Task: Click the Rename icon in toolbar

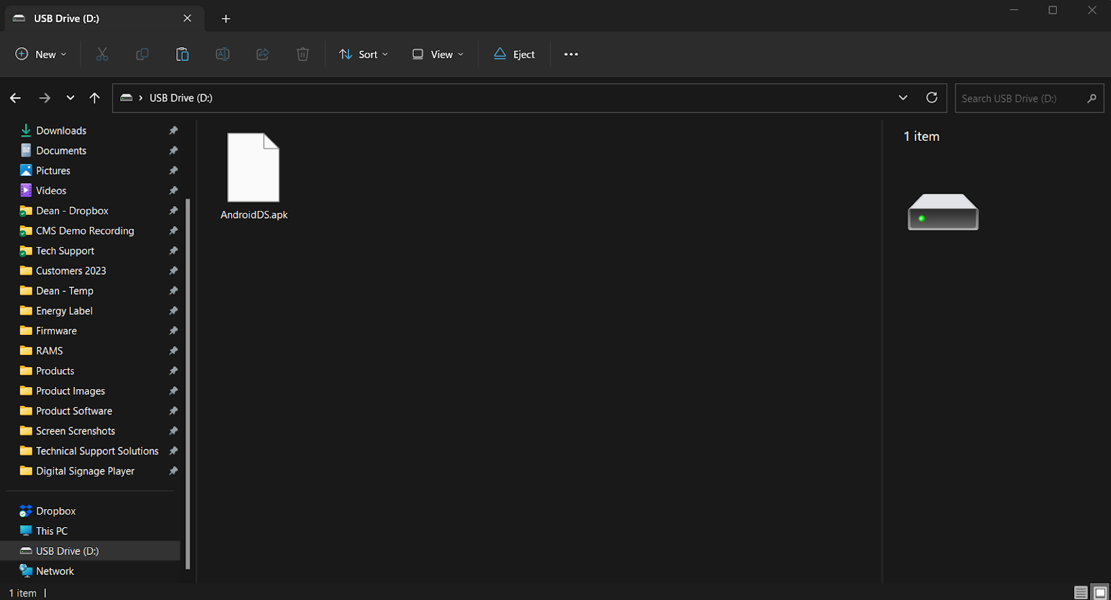Action: [222, 54]
